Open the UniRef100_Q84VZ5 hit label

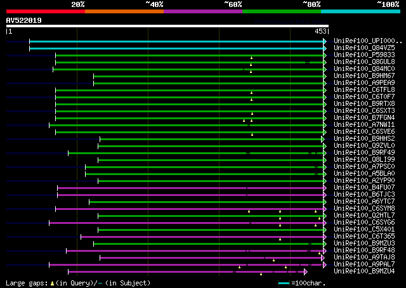[x=364, y=48]
